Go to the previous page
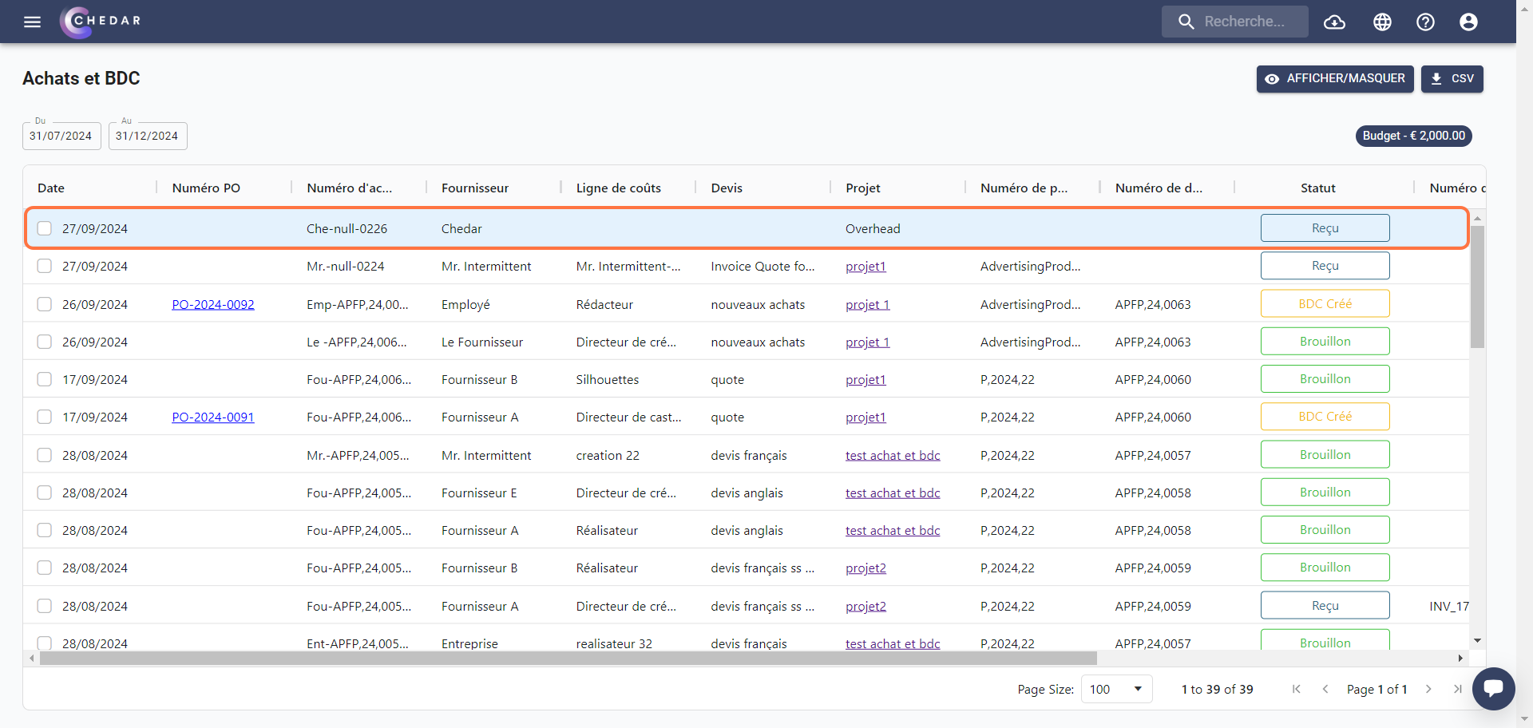The height and width of the screenshot is (728, 1533). (x=1325, y=689)
